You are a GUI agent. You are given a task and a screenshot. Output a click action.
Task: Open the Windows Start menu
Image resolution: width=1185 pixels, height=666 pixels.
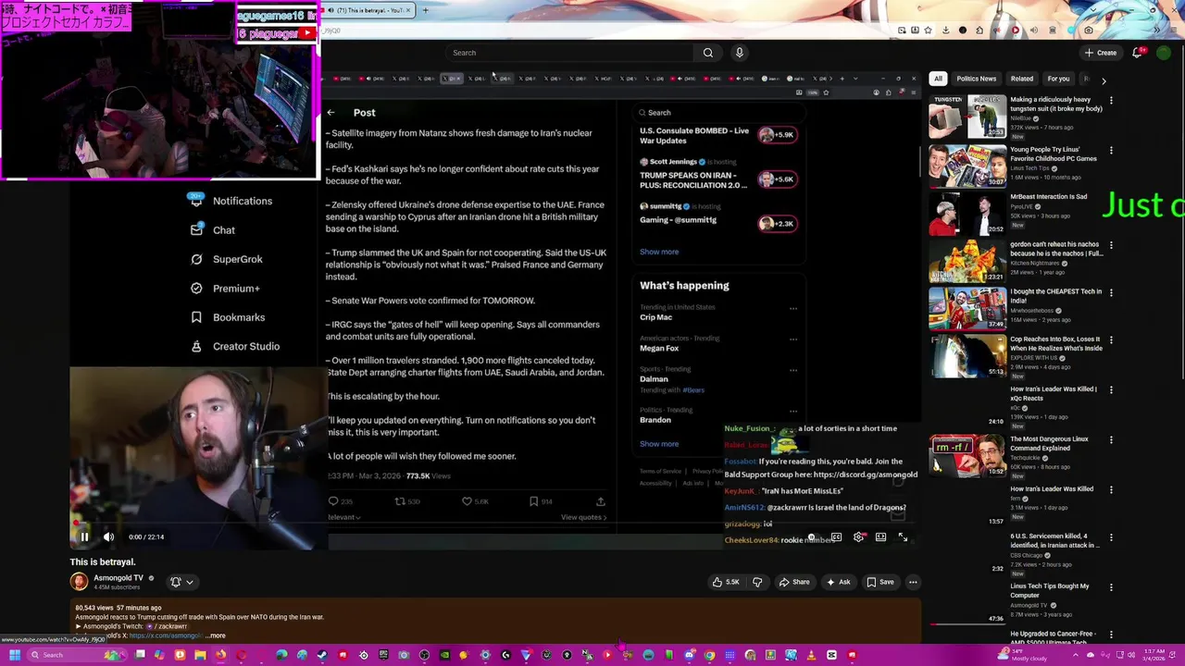click(x=15, y=655)
